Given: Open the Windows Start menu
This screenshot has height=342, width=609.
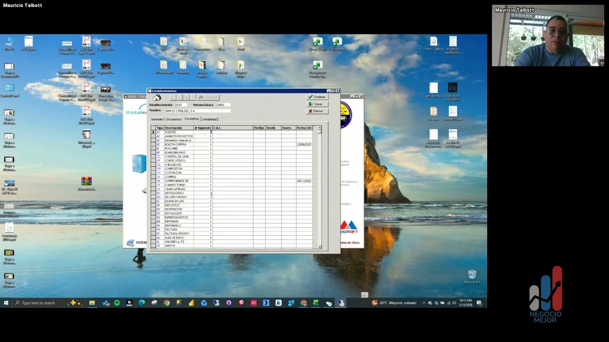Looking at the screenshot, I should (6, 303).
